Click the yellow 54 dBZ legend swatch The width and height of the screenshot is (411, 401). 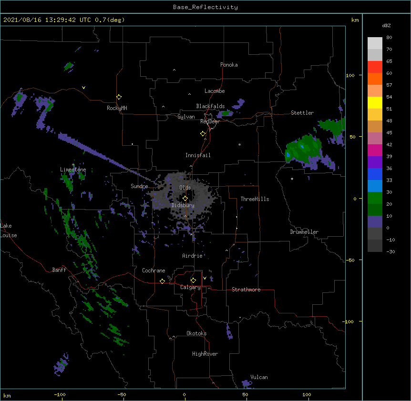[x=375, y=102]
